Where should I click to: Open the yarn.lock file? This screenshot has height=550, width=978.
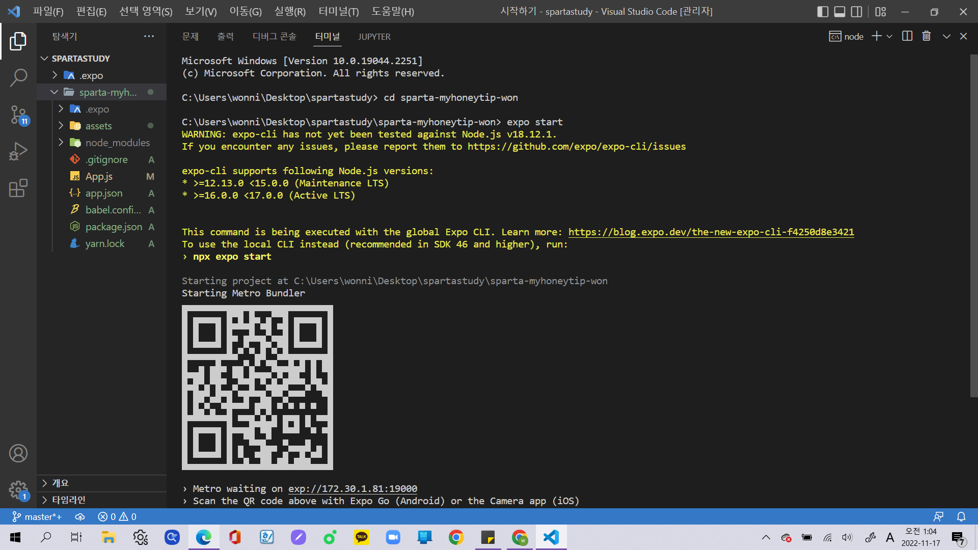click(102, 243)
